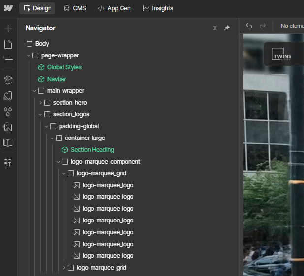Pin the Navigator panel
This screenshot has height=276, width=304.
(x=227, y=28)
